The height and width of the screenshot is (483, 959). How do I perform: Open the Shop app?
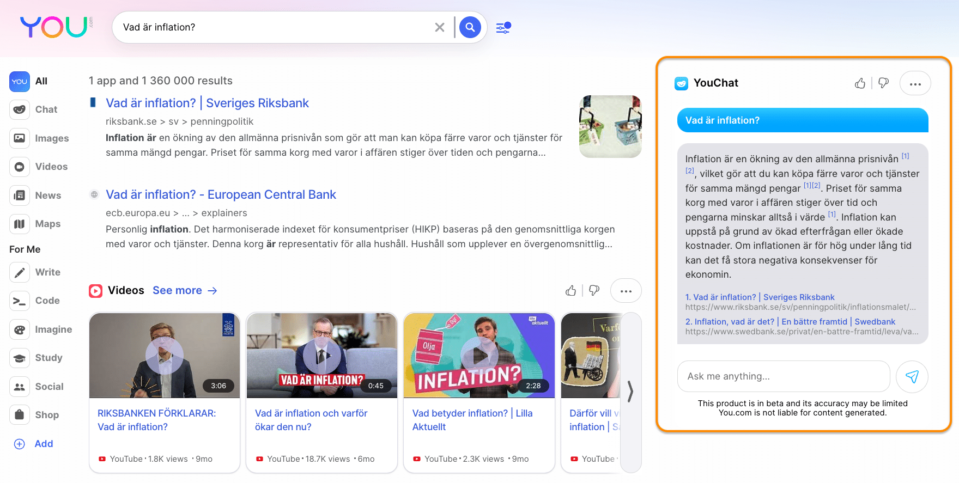[34, 415]
